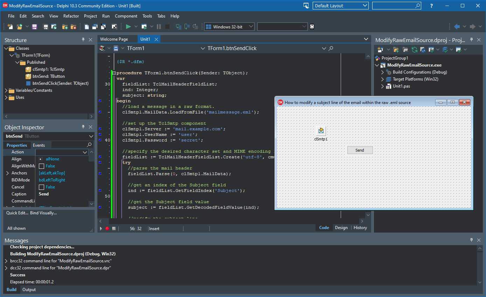Switch to the Design view tab

pyautogui.click(x=341, y=228)
